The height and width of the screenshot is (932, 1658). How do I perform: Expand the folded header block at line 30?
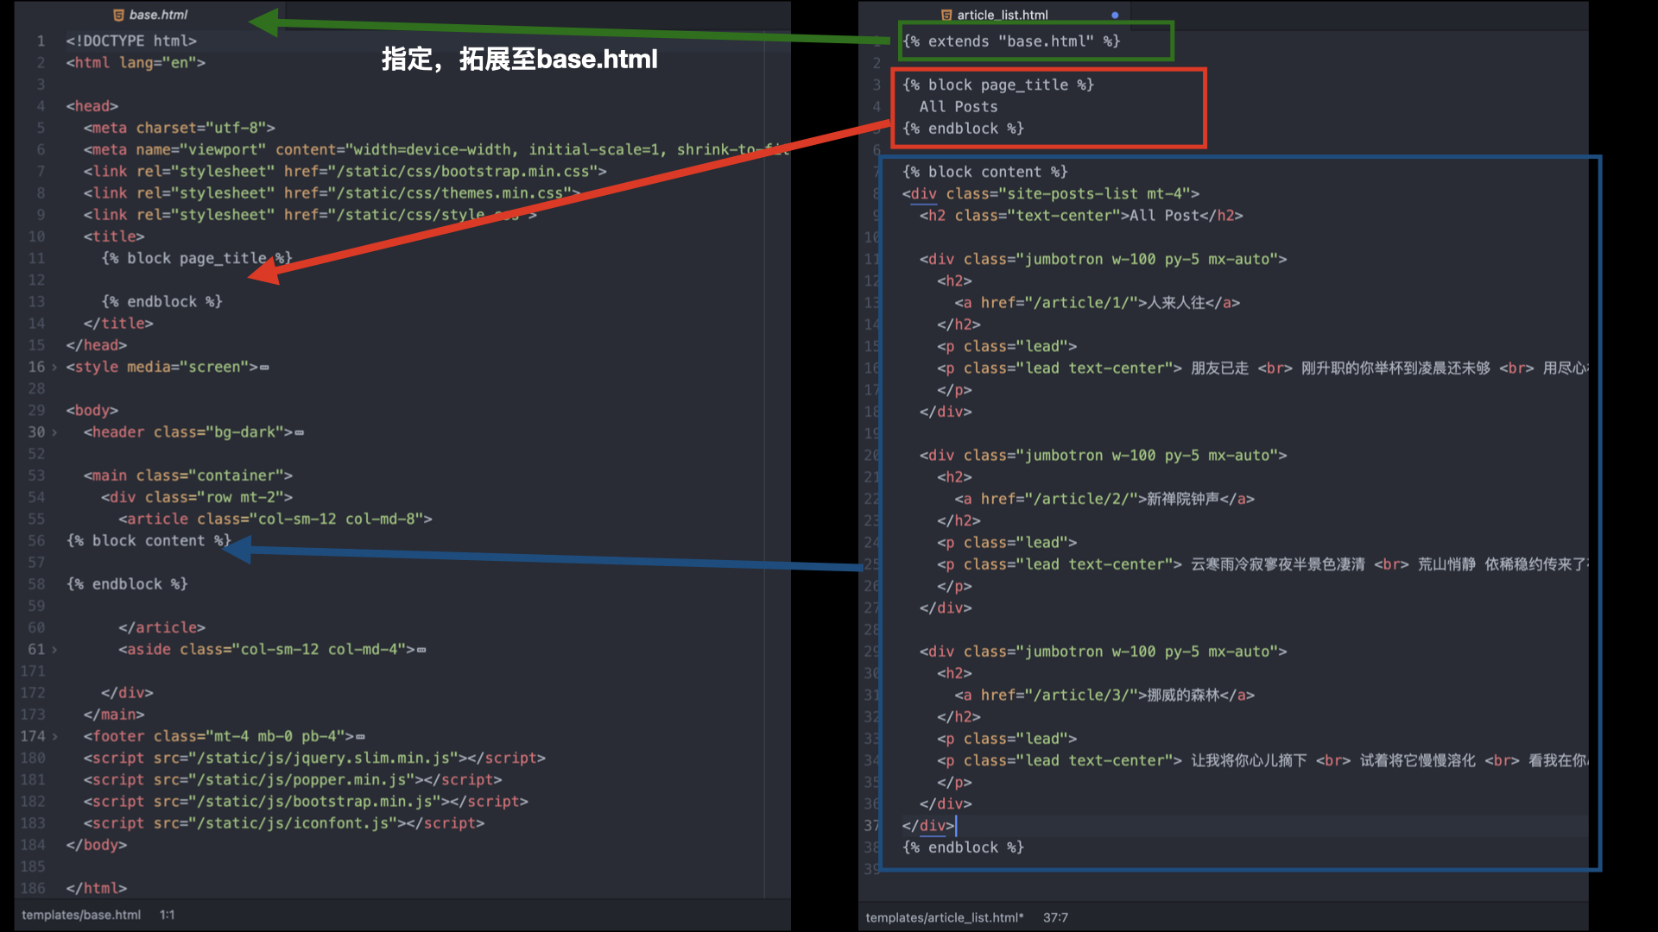point(54,432)
